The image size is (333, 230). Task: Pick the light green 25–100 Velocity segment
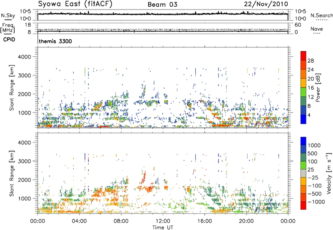(303, 165)
